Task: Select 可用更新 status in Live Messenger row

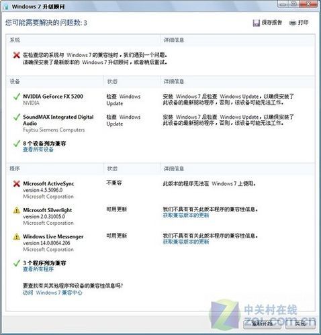Action: [x=117, y=236]
